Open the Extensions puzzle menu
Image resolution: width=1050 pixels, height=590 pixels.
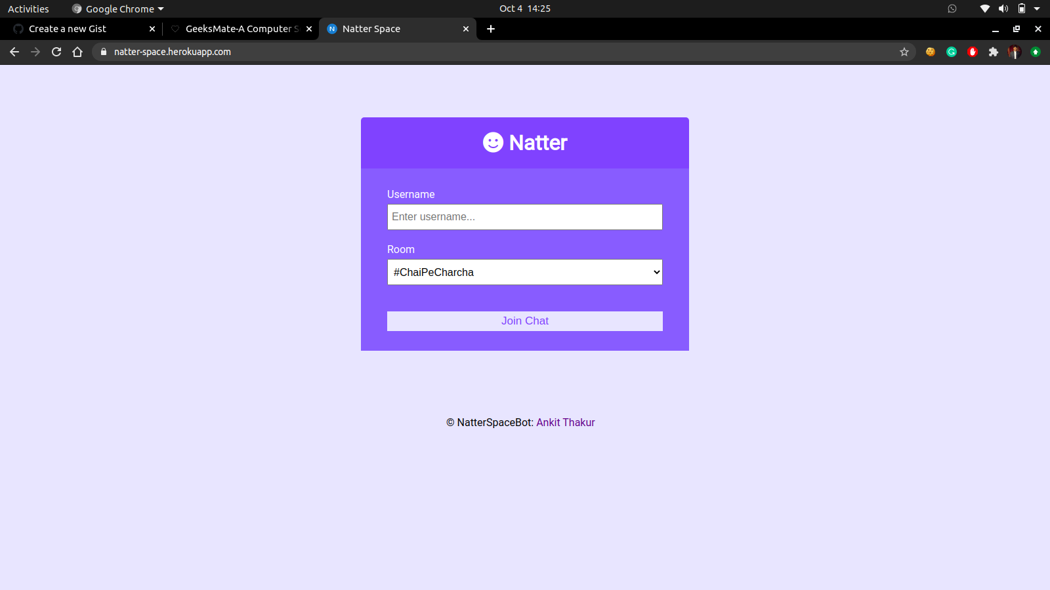coord(994,52)
